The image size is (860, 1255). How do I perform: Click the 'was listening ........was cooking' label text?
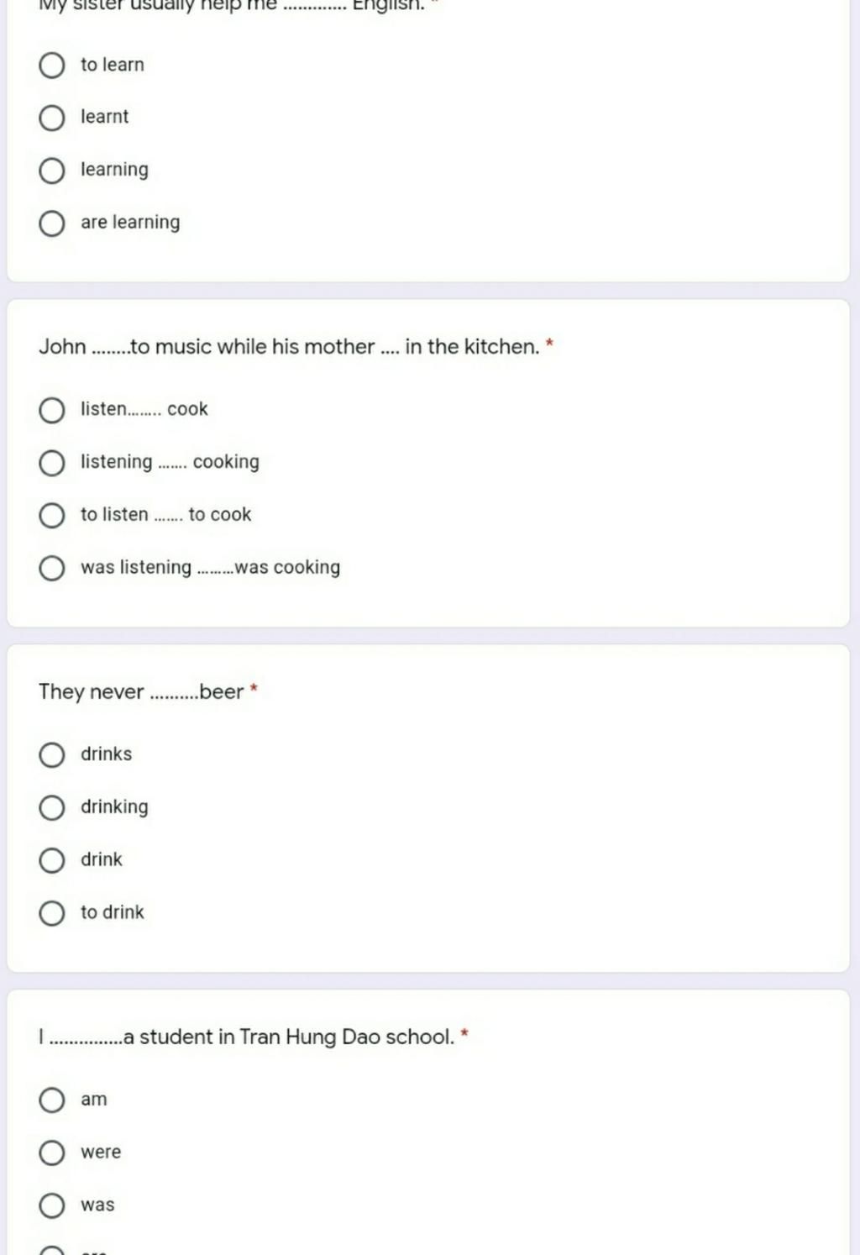pos(210,568)
